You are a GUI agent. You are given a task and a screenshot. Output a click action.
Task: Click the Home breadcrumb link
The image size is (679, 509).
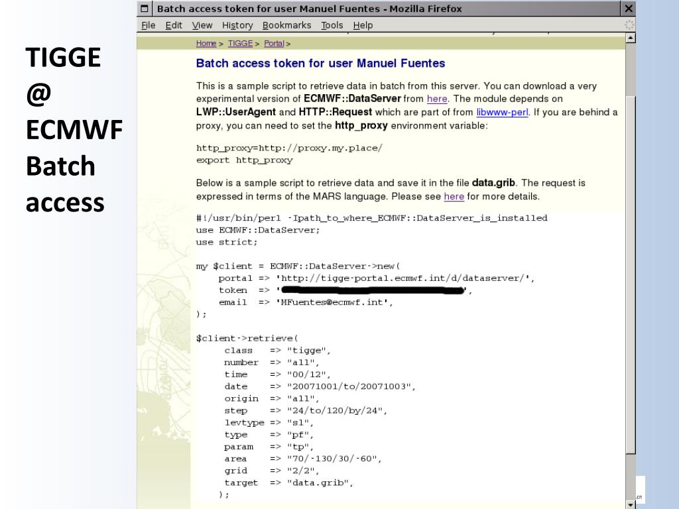tap(206, 43)
